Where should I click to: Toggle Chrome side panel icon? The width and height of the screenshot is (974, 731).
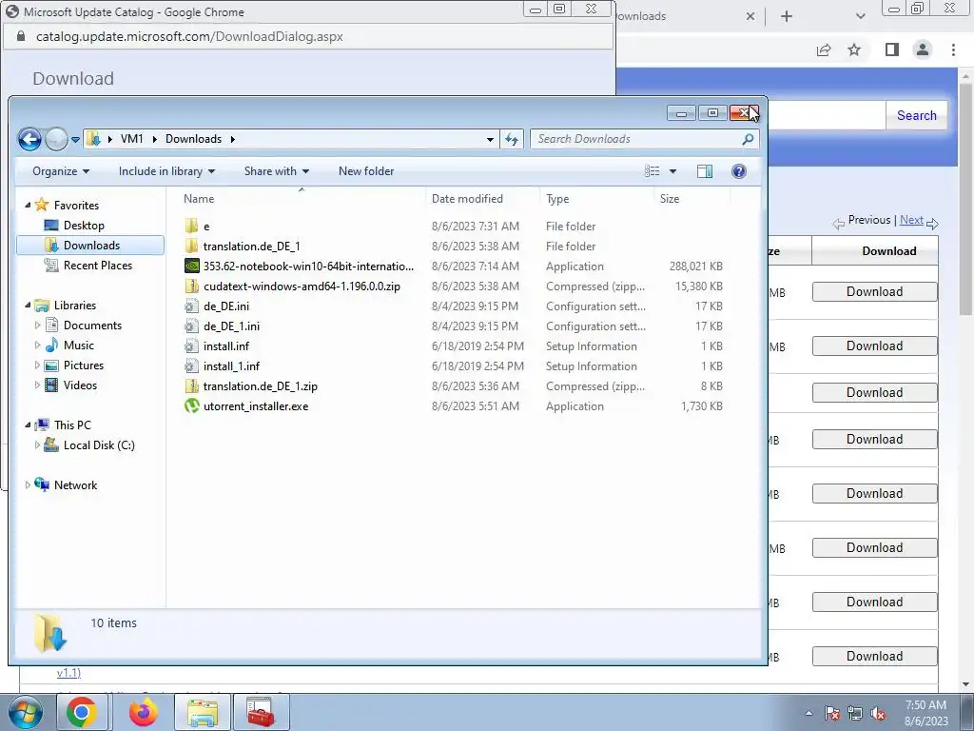891,49
